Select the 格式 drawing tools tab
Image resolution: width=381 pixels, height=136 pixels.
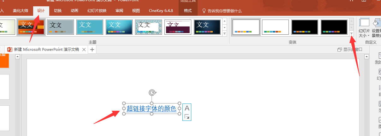(x=188, y=11)
